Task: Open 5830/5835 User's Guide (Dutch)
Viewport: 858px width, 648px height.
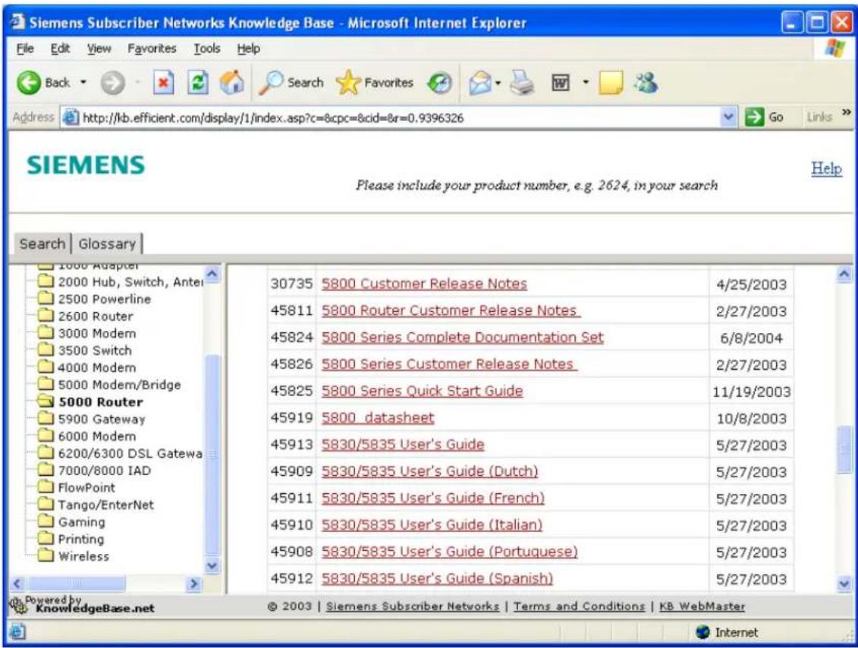Action: [429, 471]
